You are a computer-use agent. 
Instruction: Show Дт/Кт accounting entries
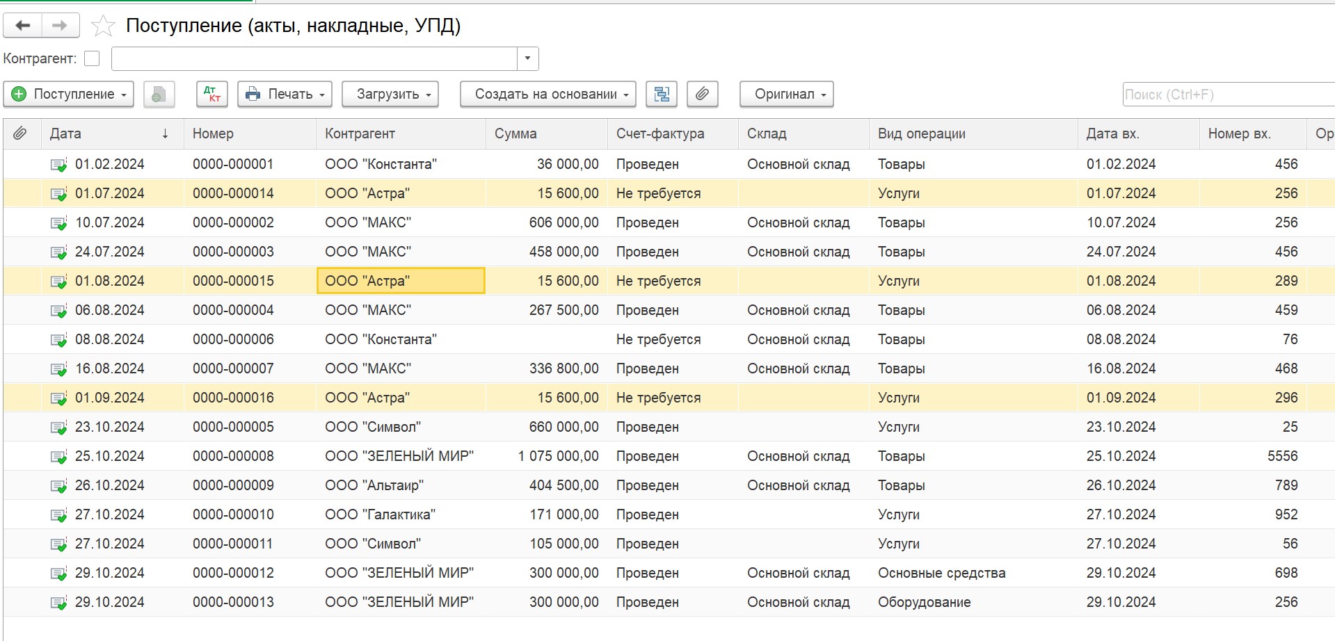[212, 95]
